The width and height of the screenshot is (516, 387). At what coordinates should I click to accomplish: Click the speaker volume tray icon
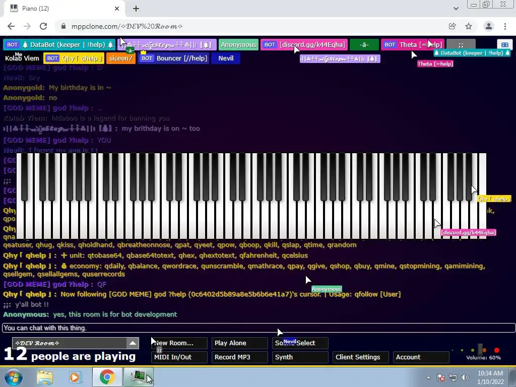click(x=465, y=377)
